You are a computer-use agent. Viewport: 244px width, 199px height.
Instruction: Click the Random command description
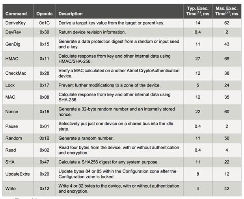pos(86,138)
